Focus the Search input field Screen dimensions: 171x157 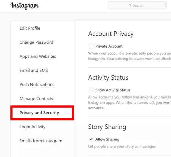pos(137,5)
